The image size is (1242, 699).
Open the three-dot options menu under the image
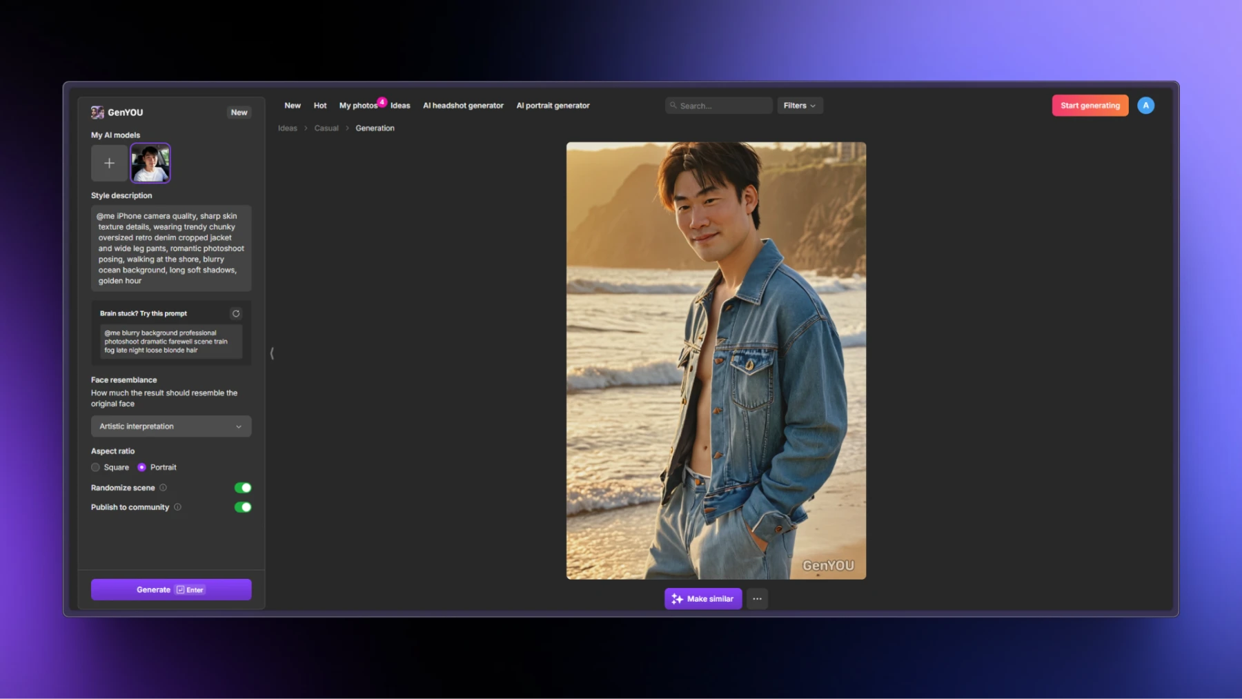pyautogui.click(x=757, y=598)
